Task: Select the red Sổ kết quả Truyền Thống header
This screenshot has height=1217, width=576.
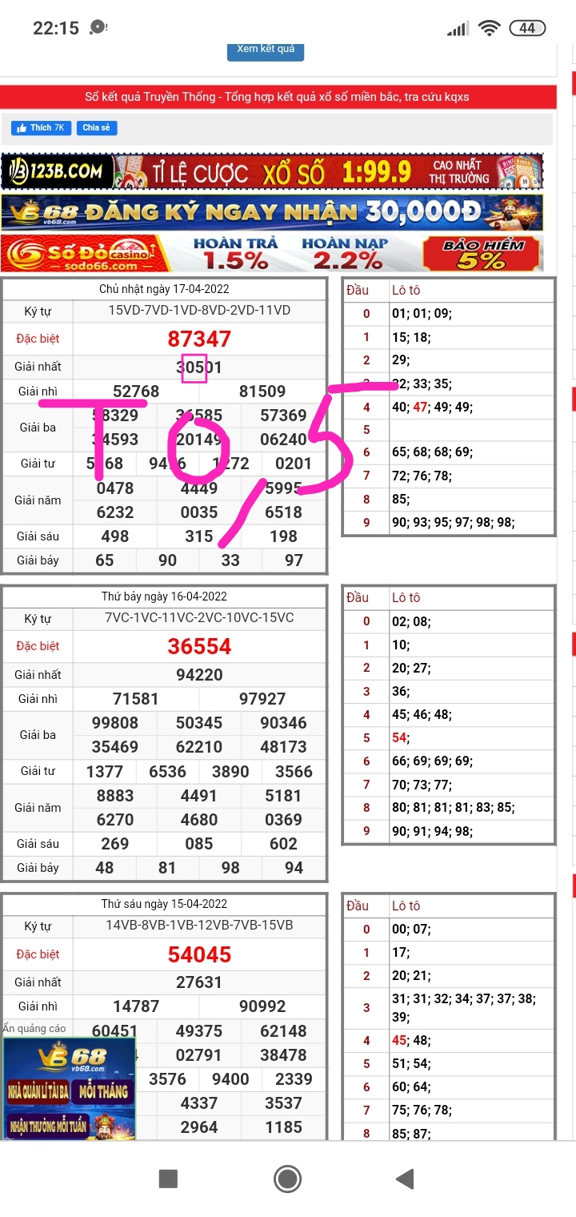Action: point(278,97)
